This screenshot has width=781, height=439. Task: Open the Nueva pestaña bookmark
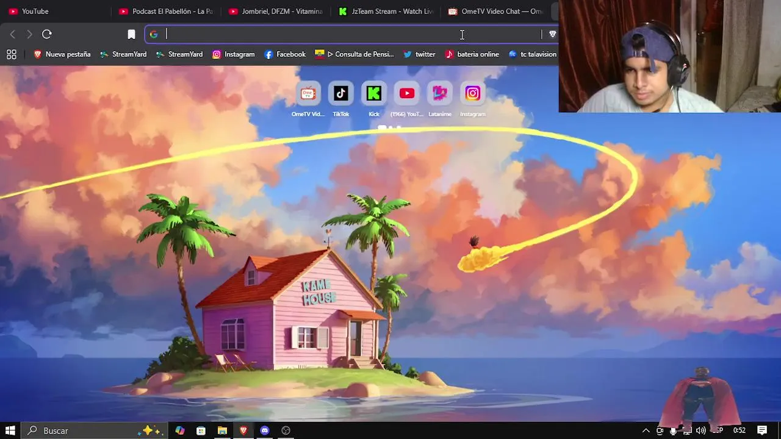[62, 54]
